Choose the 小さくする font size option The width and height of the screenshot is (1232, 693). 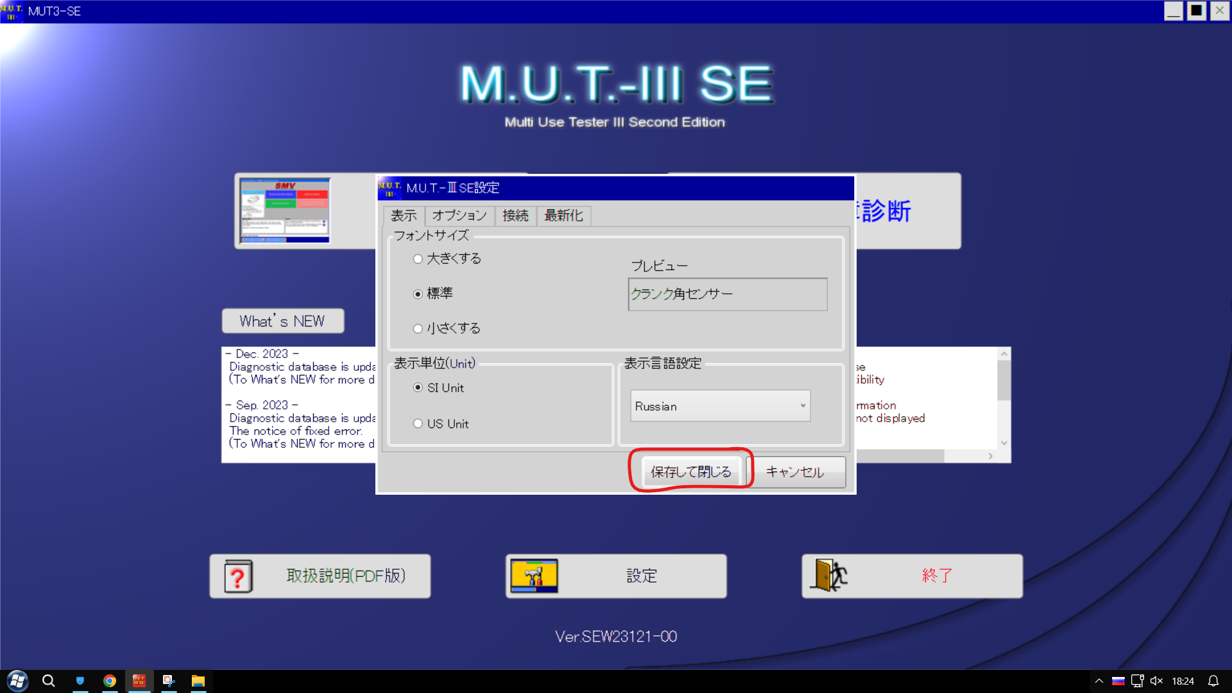coord(418,329)
